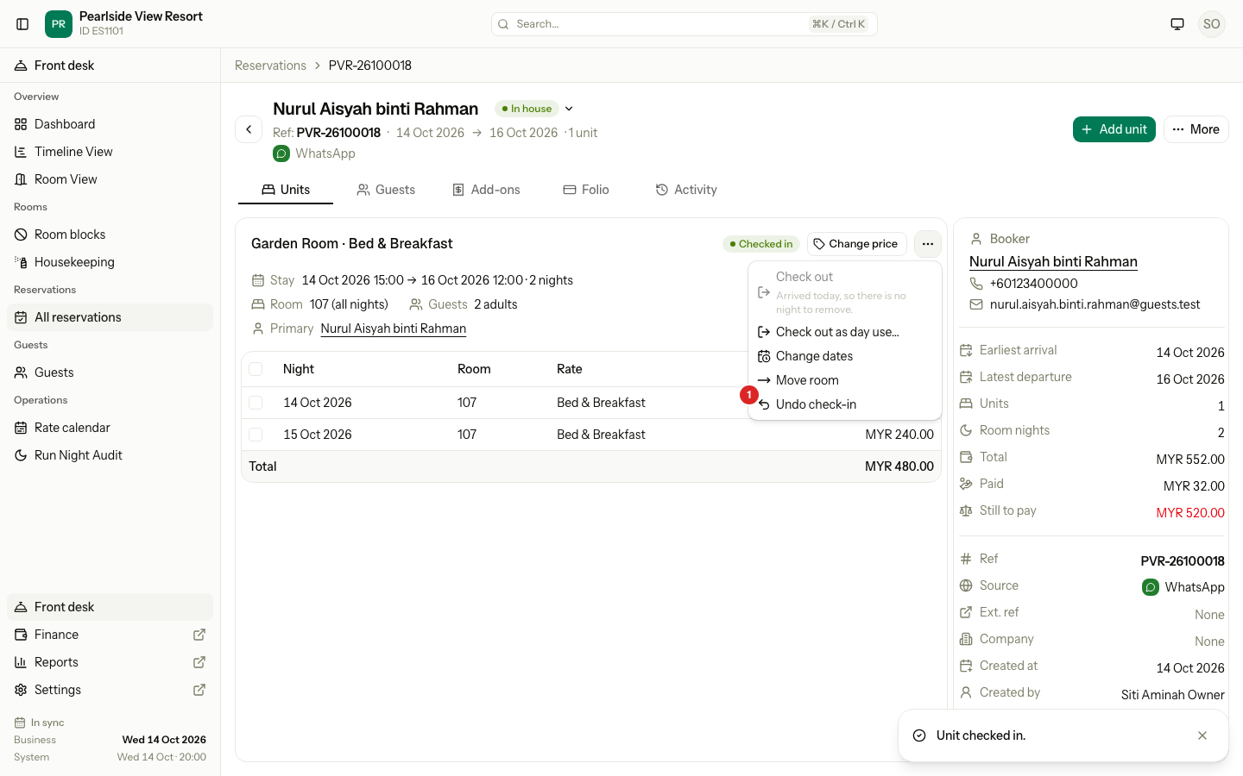Open Housekeeping in sidebar

pos(110,262)
